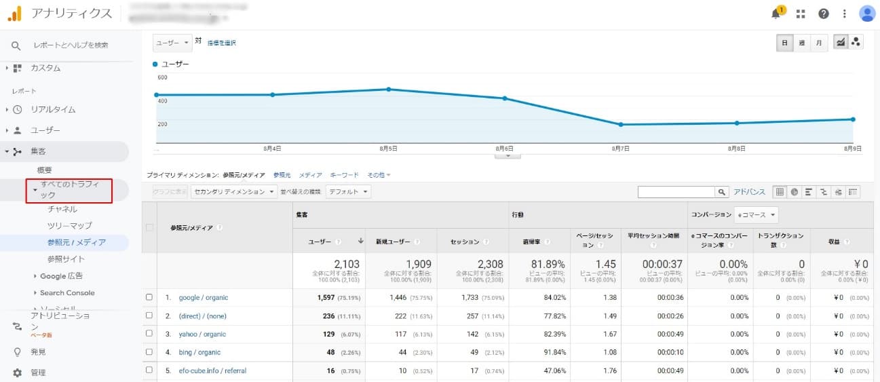The image size is (880, 382).
Task: Click the 管理 gear icon
Action: click(18, 373)
